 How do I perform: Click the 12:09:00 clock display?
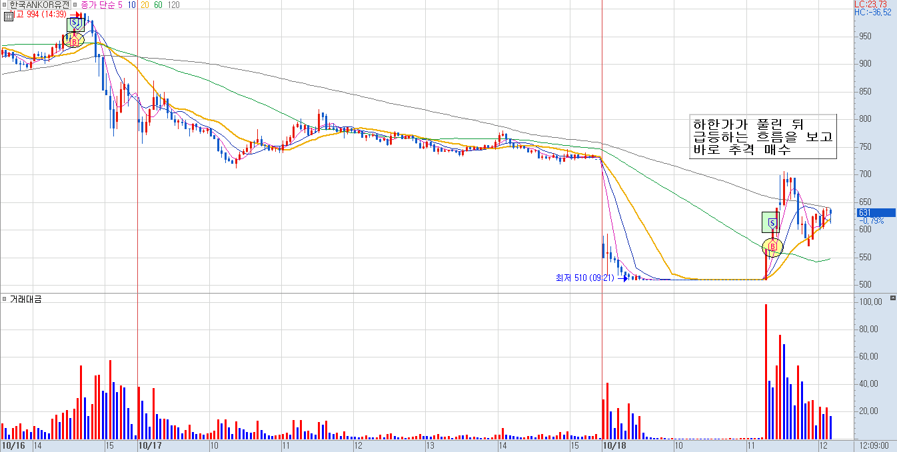pos(875,445)
